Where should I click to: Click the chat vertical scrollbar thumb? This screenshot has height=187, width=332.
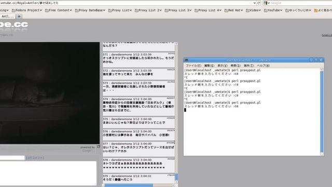[x=176, y=177]
